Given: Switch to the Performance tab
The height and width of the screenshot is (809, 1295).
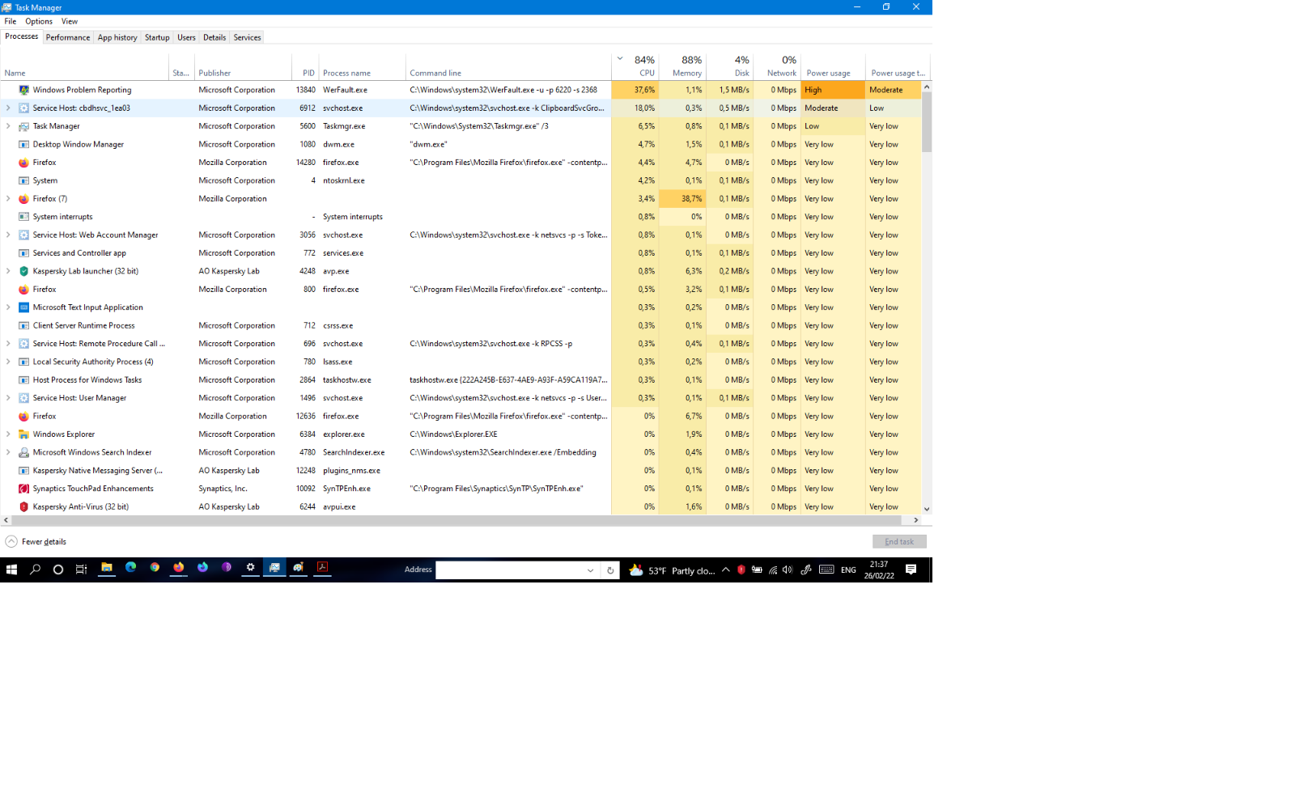Looking at the screenshot, I should [68, 37].
